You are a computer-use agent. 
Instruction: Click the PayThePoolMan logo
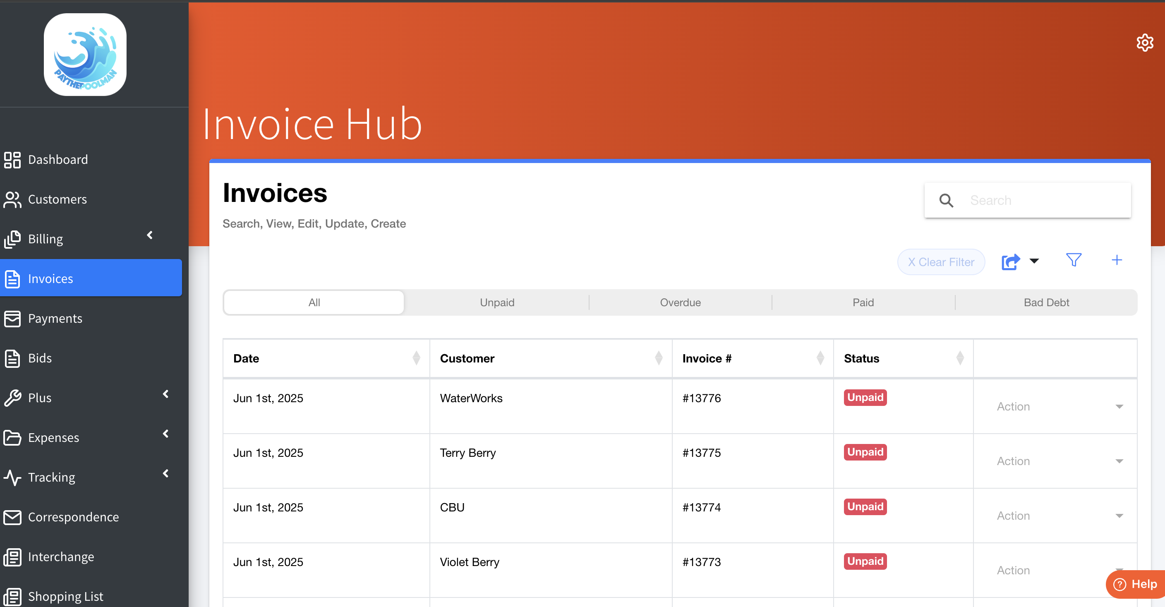pyautogui.click(x=85, y=55)
